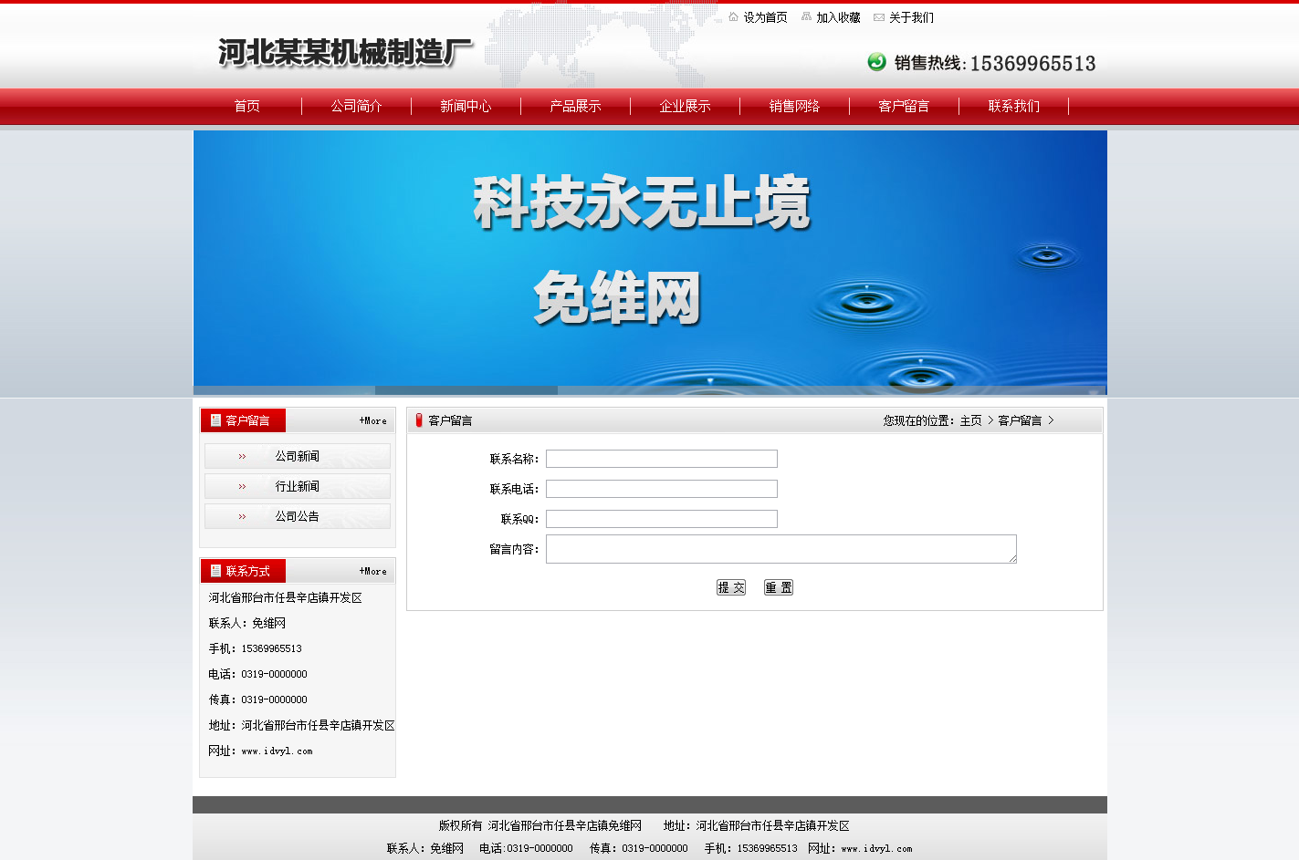The height and width of the screenshot is (860, 1299).
Task: Click the red arrow icon beside 公司公告
Action: (x=242, y=516)
